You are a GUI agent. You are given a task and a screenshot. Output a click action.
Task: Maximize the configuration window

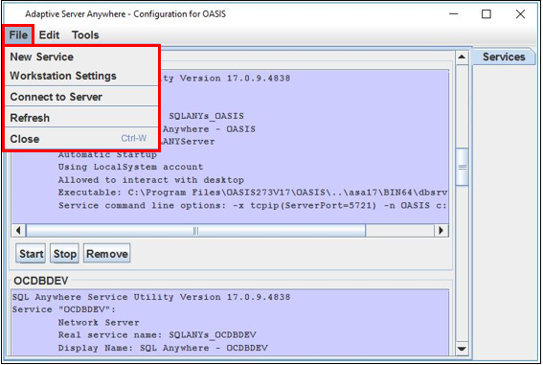(486, 14)
